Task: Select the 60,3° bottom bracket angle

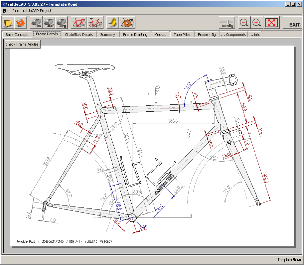Action: click(137, 192)
